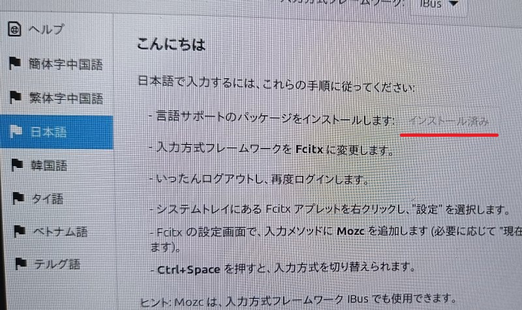Open the IBus input framework dropdown
This screenshot has height=310, width=522.
tap(438, 5)
